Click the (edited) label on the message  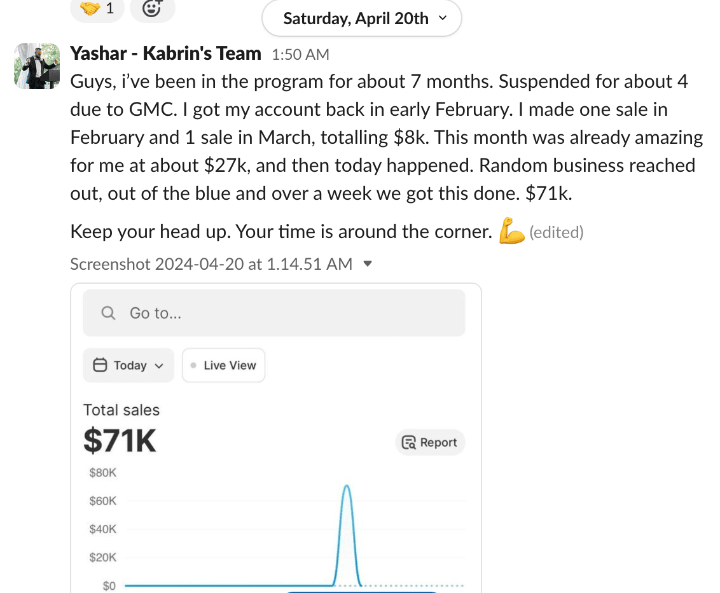coord(556,233)
